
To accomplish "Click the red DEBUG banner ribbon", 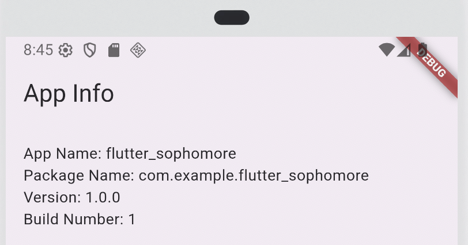I will 430,64.
